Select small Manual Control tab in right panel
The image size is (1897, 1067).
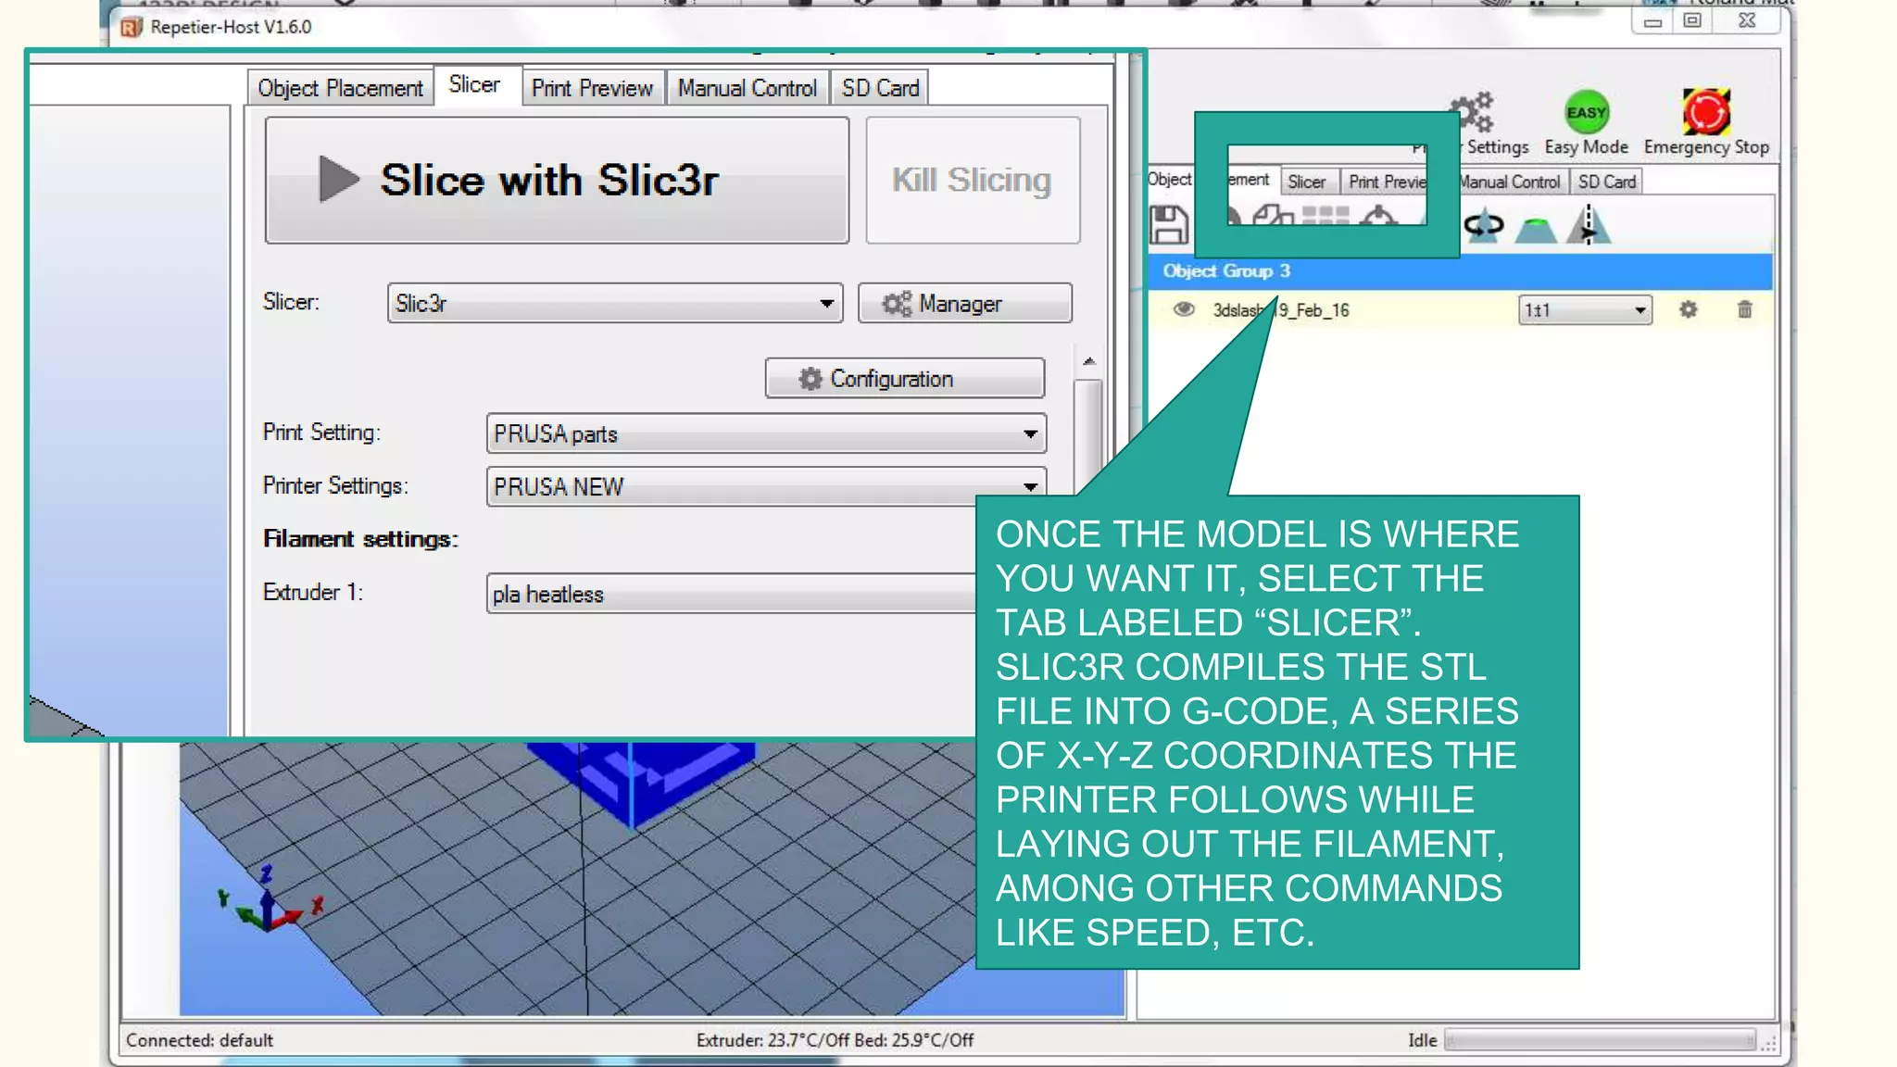(x=1513, y=182)
